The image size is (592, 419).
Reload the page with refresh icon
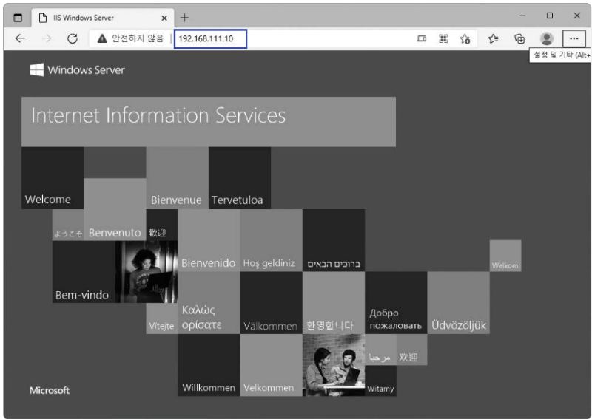click(x=72, y=38)
